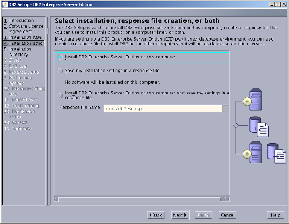
Task: Click the middle database with document illustration
Action: (259, 127)
